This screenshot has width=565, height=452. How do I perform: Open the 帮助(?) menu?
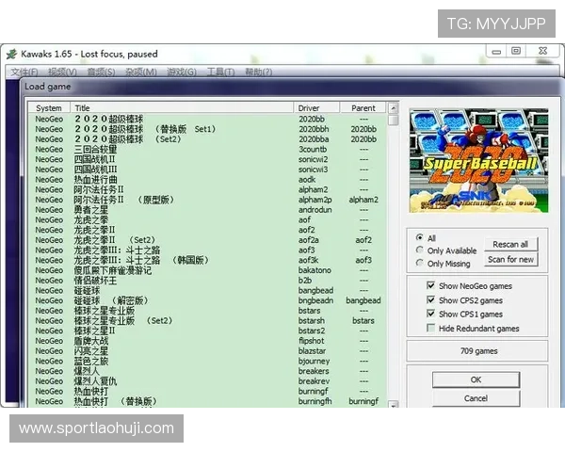click(258, 72)
